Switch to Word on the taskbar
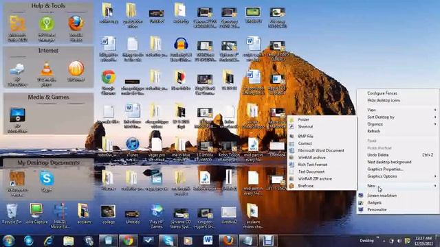The image size is (440, 247). pyautogui.click(x=208, y=241)
